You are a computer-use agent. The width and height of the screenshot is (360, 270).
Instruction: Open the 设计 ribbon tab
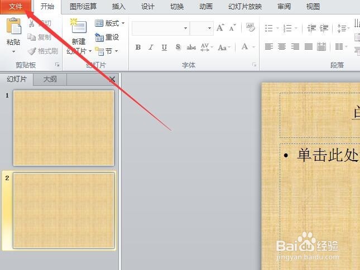pos(147,7)
